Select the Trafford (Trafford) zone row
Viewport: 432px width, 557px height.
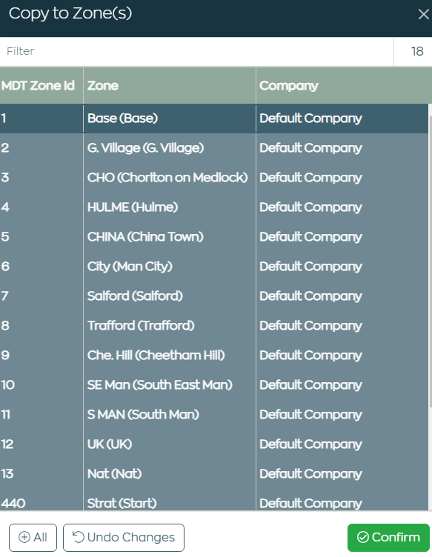click(214, 325)
